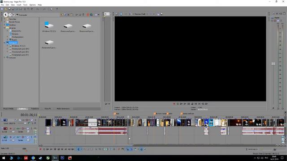This screenshot has height=161, width=287.
Task: Create a new project from main toolbar
Action: pos(2,9)
